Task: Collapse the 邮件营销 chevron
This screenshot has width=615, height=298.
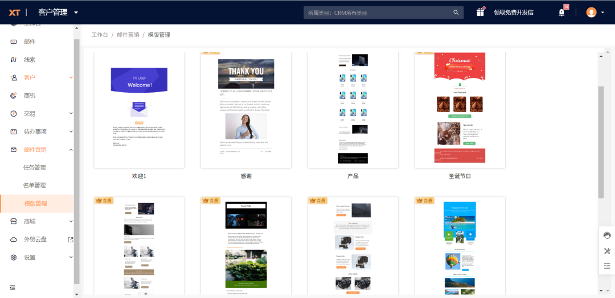Action: [71, 150]
